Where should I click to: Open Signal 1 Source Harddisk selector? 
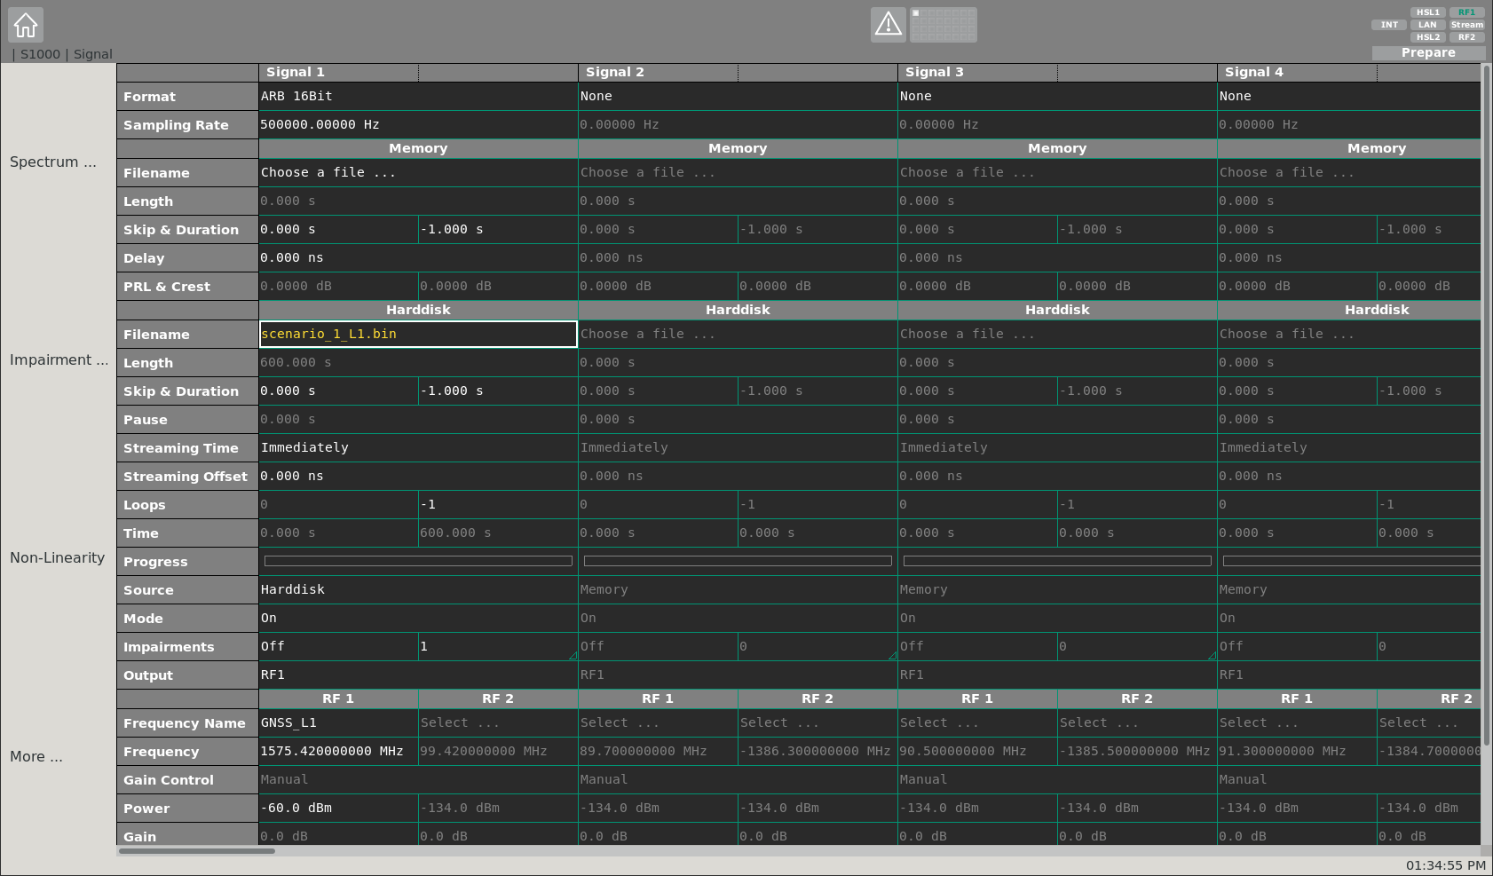[x=417, y=590]
